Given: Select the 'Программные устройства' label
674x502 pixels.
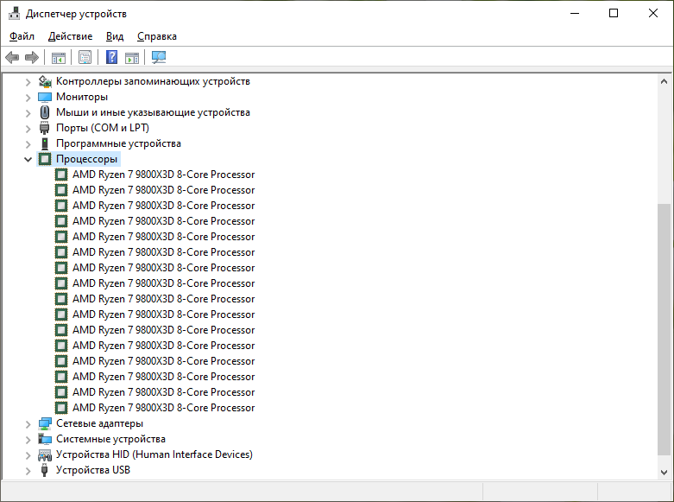Looking at the screenshot, I should click(118, 143).
